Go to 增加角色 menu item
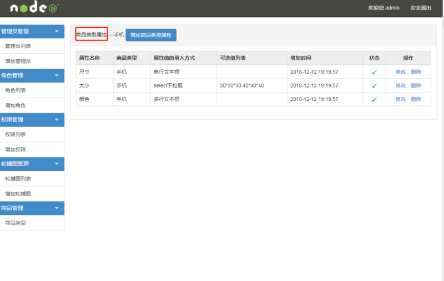 (x=32, y=105)
